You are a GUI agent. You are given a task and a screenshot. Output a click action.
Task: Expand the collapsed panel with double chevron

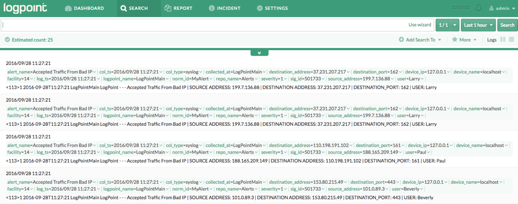tap(260, 53)
